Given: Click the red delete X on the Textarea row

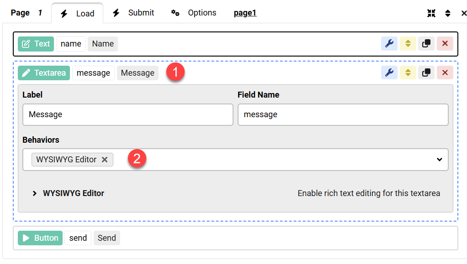Looking at the screenshot, I should pyautogui.click(x=445, y=72).
